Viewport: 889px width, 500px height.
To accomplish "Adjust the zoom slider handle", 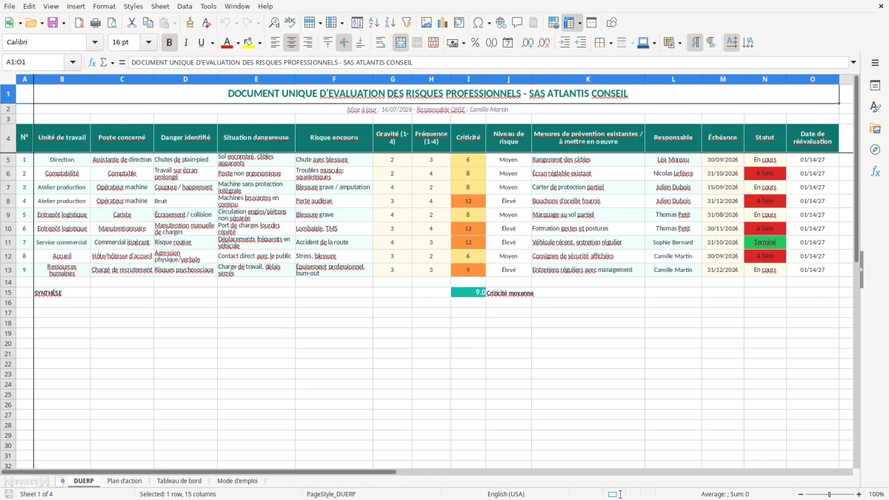I will (829, 494).
